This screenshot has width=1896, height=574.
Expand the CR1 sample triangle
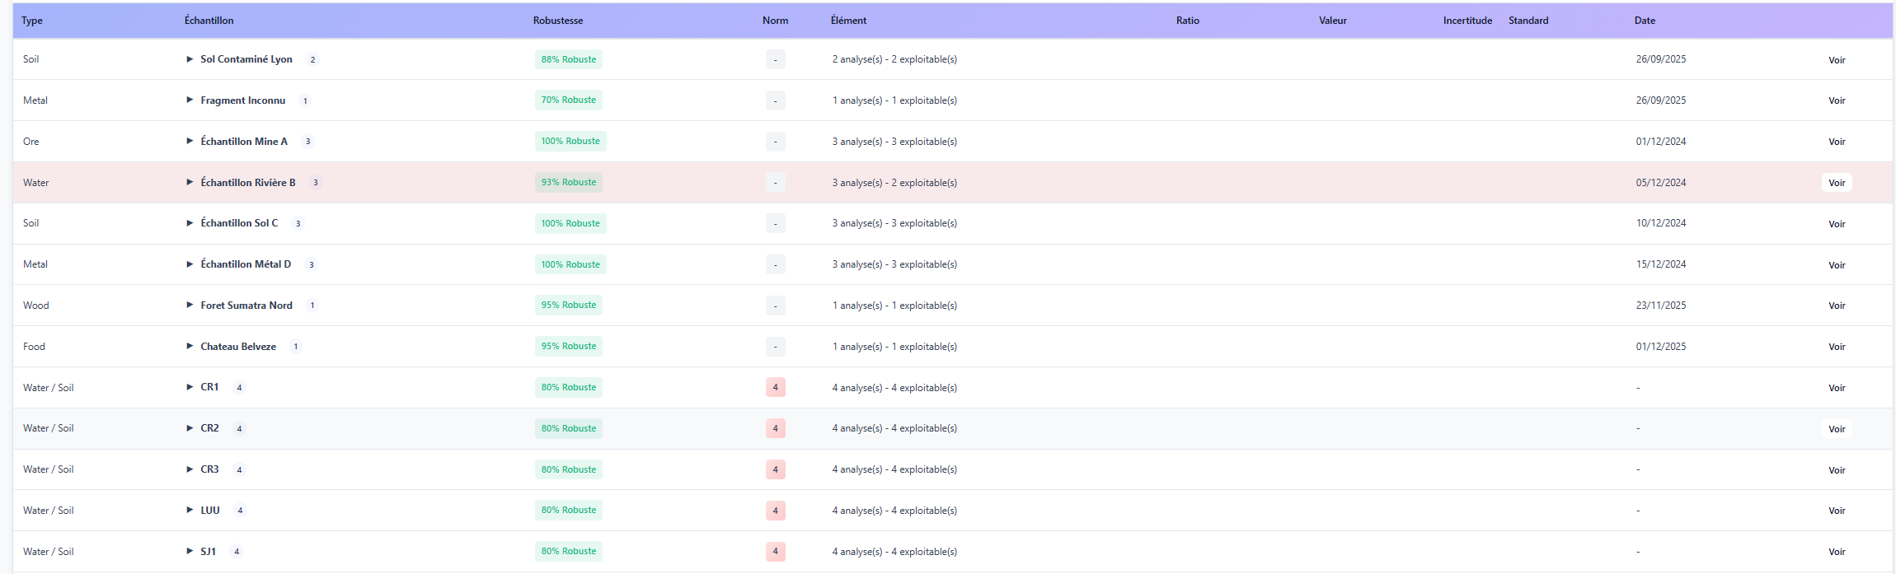[190, 387]
